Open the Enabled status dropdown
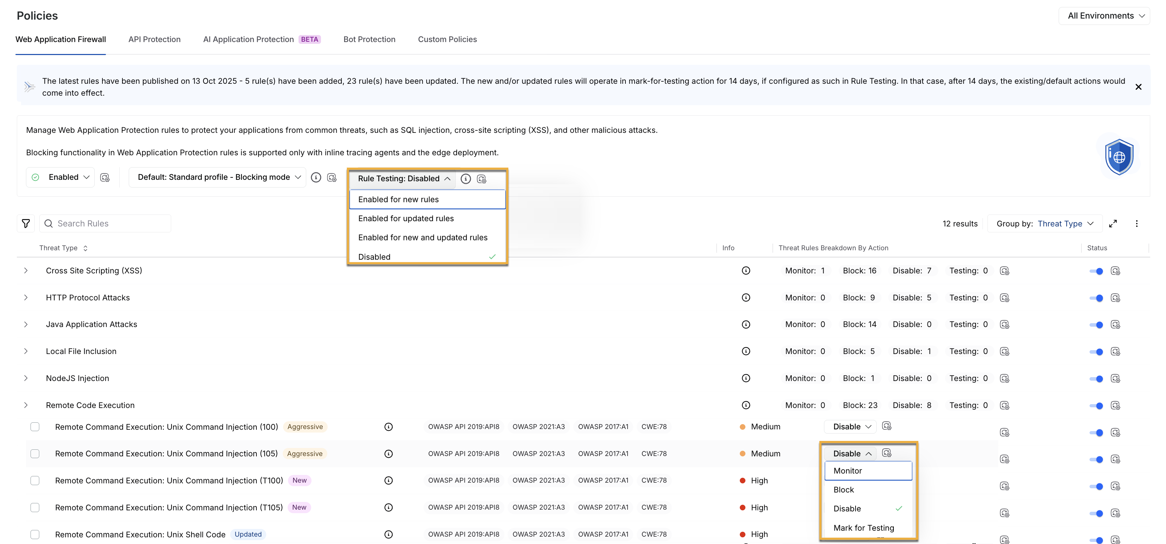Image resolution: width=1166 pixels, height=544 pixels. coord(61,177)
